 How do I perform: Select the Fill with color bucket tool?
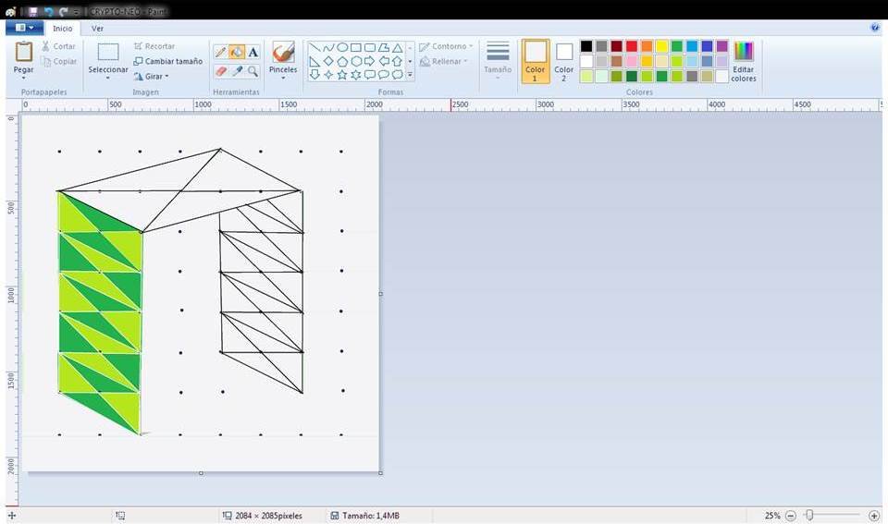[x=237, y=53]
